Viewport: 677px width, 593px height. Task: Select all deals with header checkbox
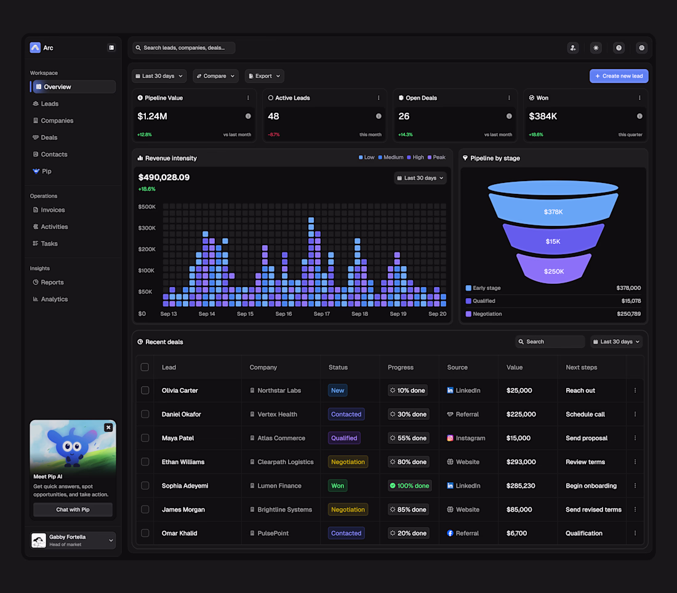click(145, 367)
